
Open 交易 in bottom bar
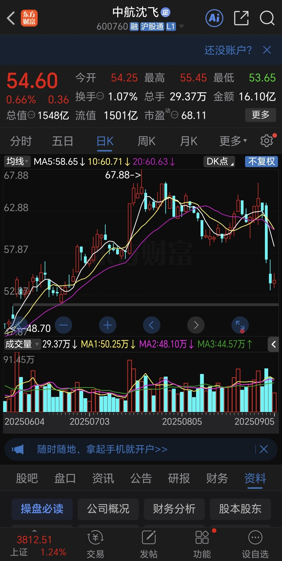[x=95, y=544]
